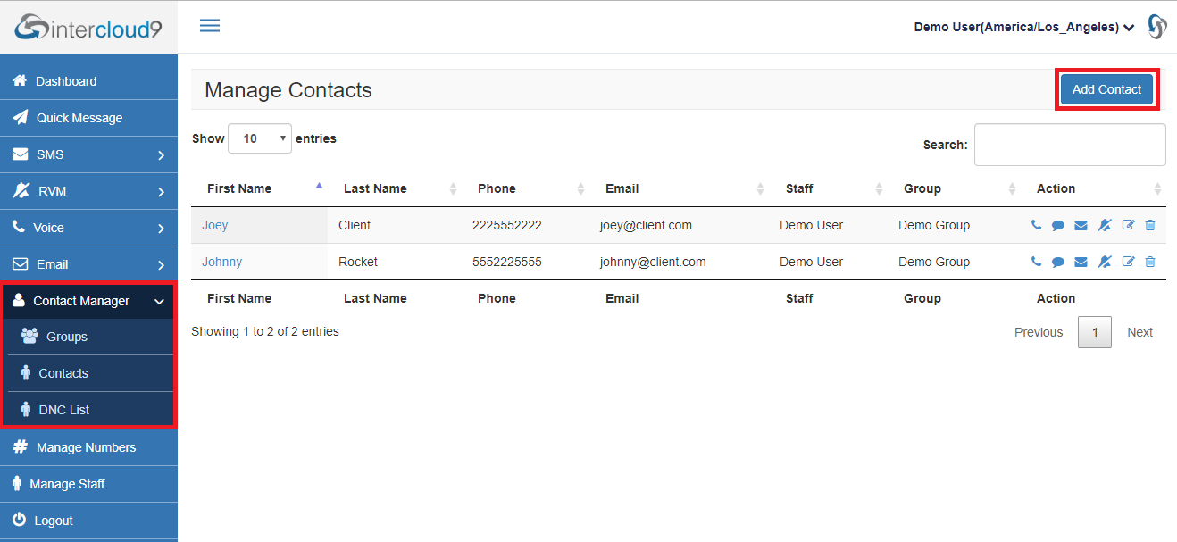Open the Joey contact link

pyautogui.click(x=214, y=225)
